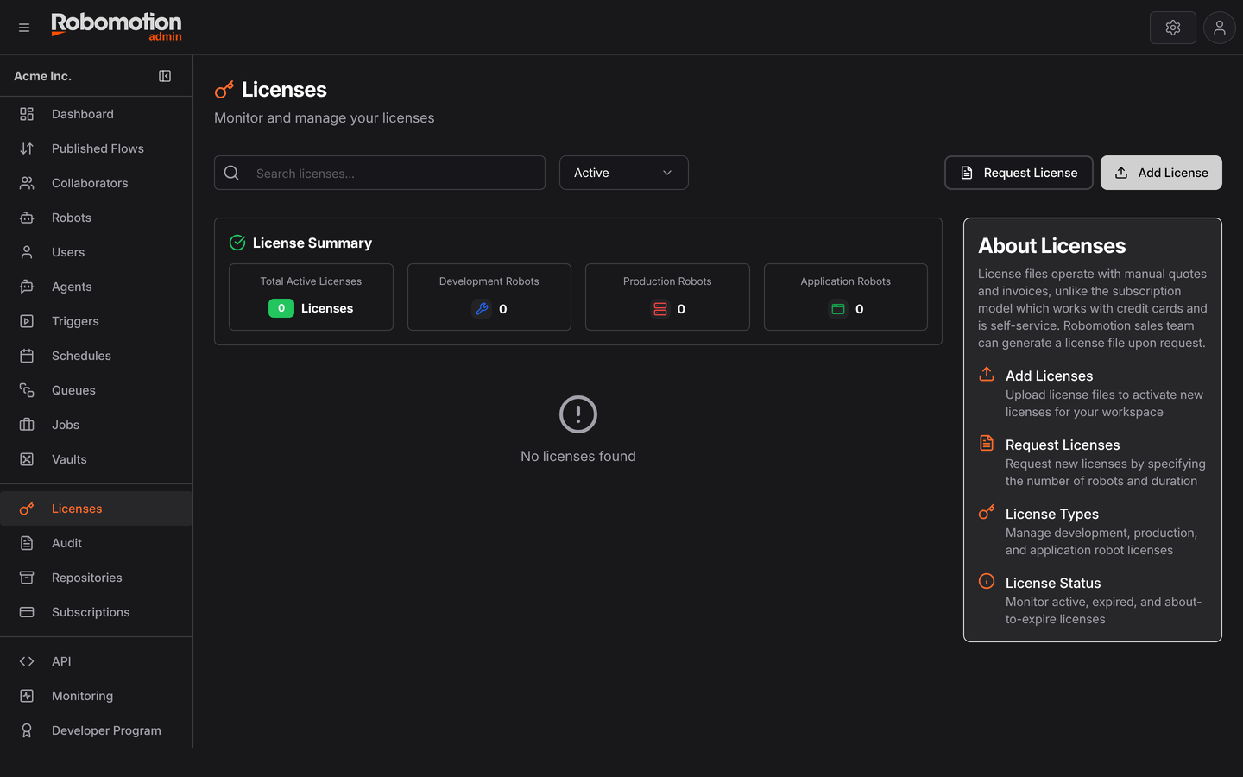The height and width of the screenshot is (777, 1243).
Task: Click the Published Flows arrows icon
Action: [27, 148]
